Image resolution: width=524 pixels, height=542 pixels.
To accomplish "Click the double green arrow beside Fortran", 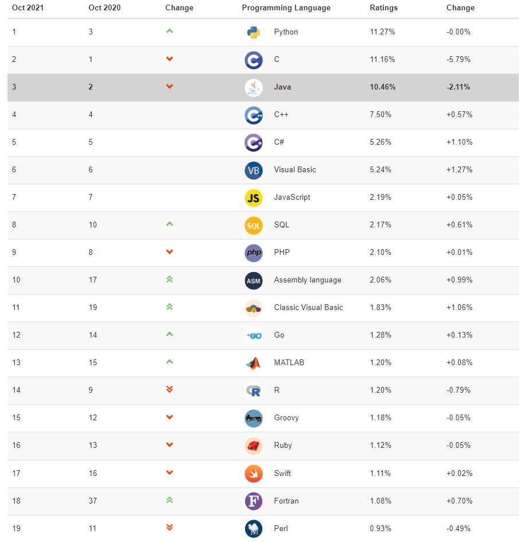I will click(x=169, y=500).
